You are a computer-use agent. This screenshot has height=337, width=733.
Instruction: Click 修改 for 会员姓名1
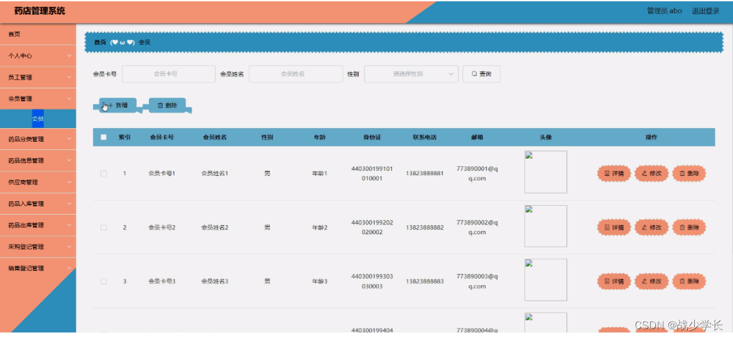[651, 173]
